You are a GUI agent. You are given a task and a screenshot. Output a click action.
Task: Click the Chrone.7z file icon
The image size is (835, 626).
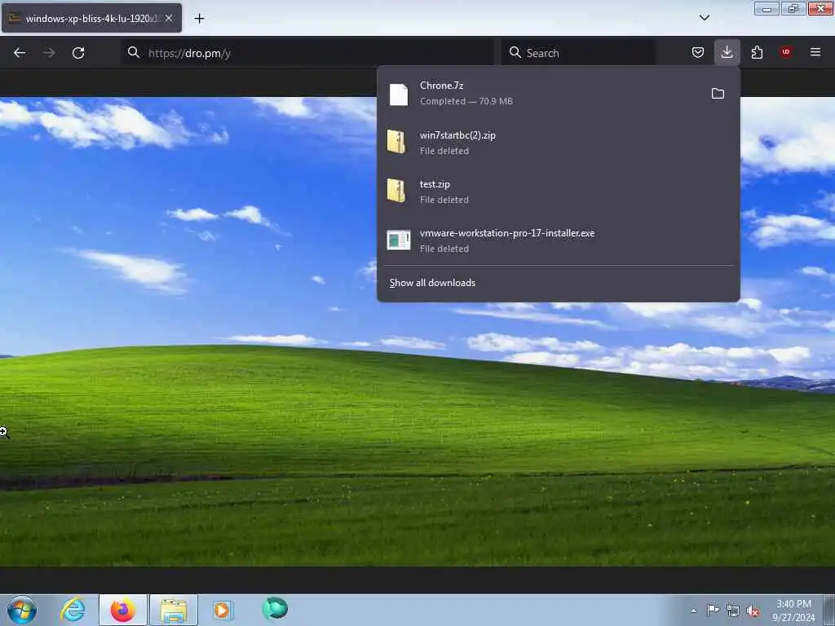point(398,95)
